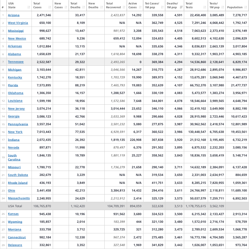
Task: Open the West Virginia state page
Action: (x=18, y=23)
